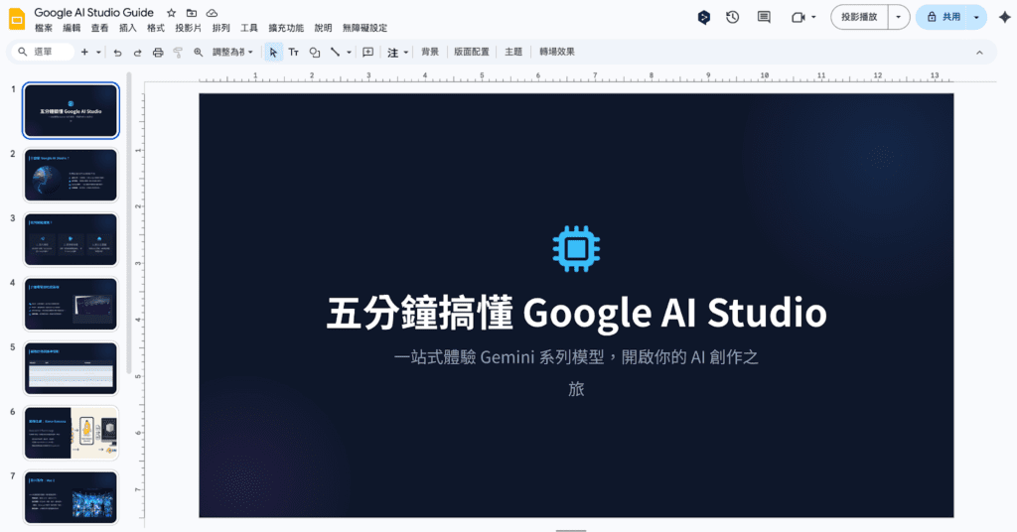The image size is (1017, 532).
Task: Click the 背景 button in toolbar
Action: click(x=430, y=52)
